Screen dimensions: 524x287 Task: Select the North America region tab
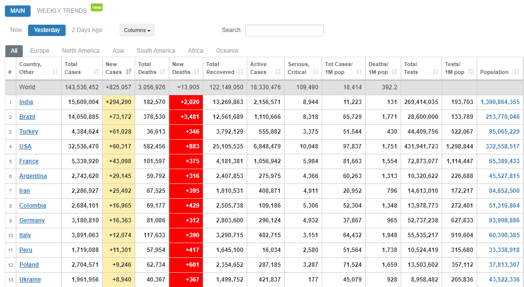[80, 51]
